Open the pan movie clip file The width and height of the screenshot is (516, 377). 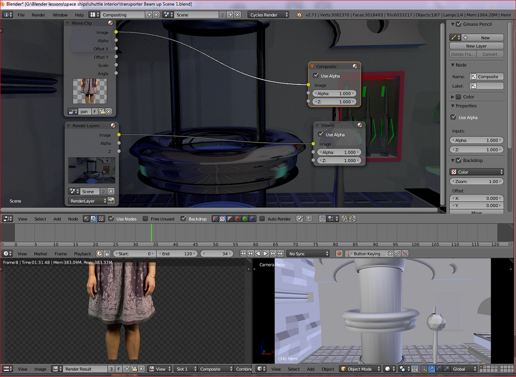[x=102, y=112]
